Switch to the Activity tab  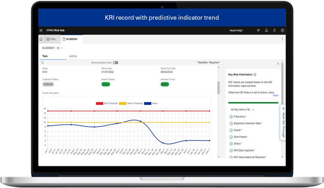pos(73,56)
